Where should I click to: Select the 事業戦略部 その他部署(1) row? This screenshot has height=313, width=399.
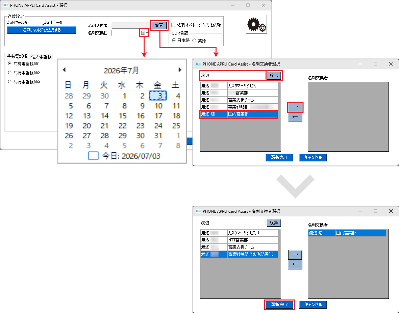239,254
